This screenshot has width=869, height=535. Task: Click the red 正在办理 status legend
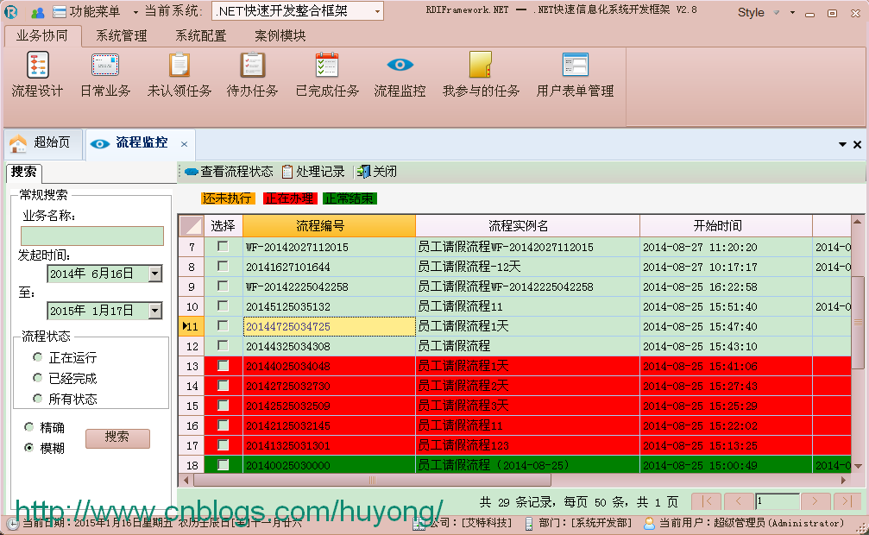click(x=290, y=198)
